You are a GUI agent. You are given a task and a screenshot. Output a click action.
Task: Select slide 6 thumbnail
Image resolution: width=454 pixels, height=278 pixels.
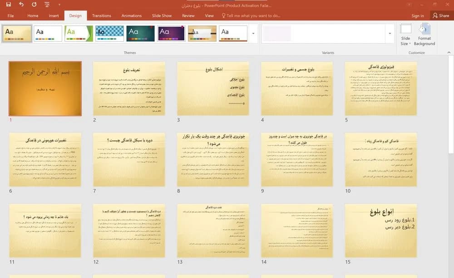click(45, 160)
